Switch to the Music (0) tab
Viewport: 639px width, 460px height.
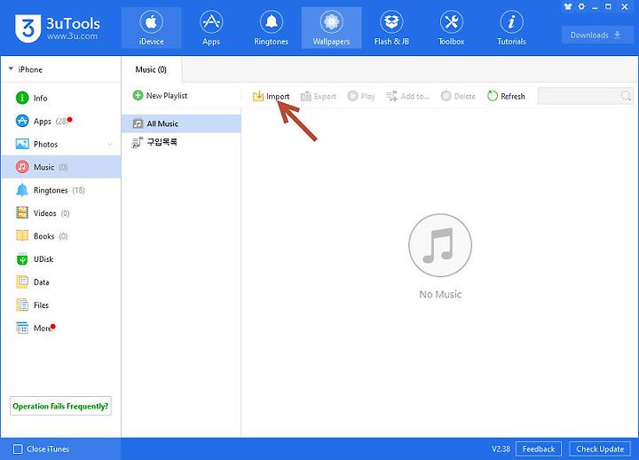click(x=151, y=70)
